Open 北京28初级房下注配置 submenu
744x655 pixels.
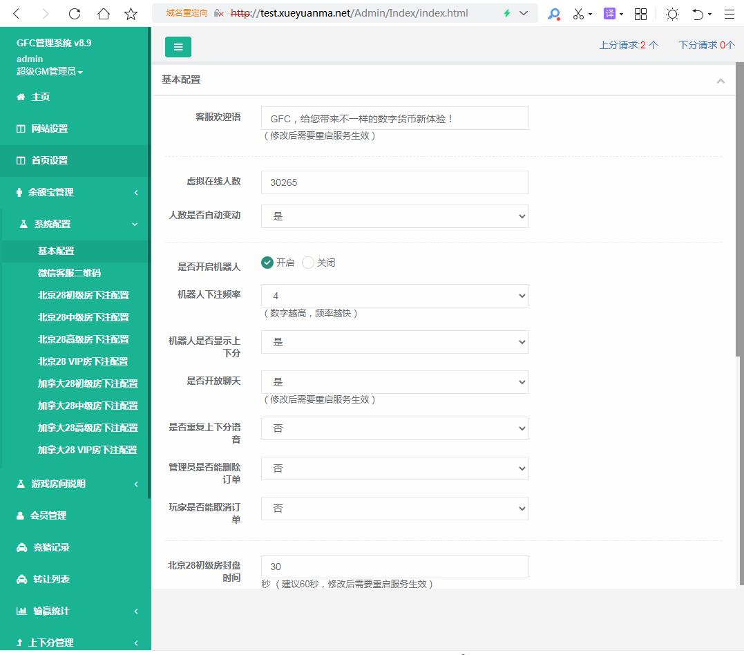(84, 295)
